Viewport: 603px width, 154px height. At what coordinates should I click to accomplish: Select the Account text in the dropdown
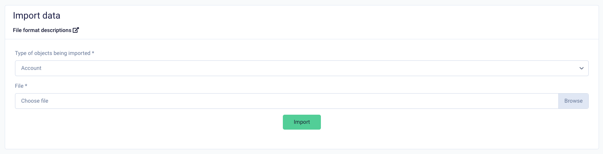[31, 68]
